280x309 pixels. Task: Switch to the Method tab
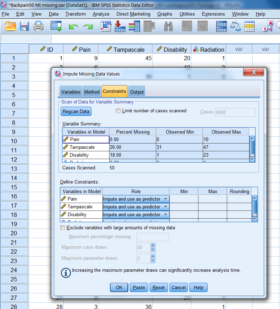pyautogui.click(x=91, y=92)
